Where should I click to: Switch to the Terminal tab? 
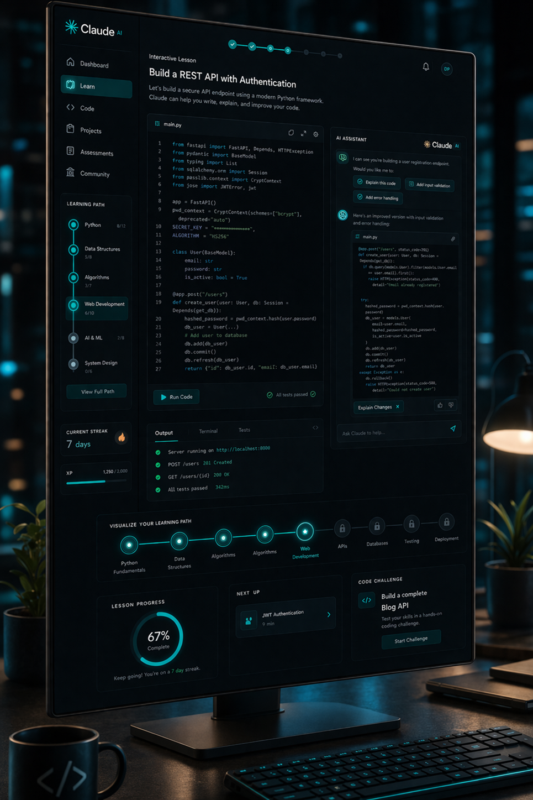[208, 431]
